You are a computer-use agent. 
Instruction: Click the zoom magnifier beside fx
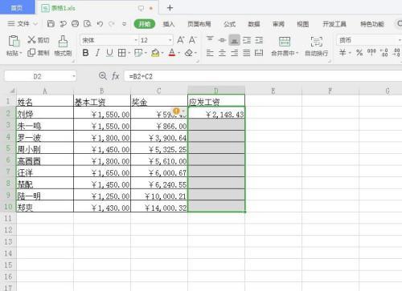[103, 76]
